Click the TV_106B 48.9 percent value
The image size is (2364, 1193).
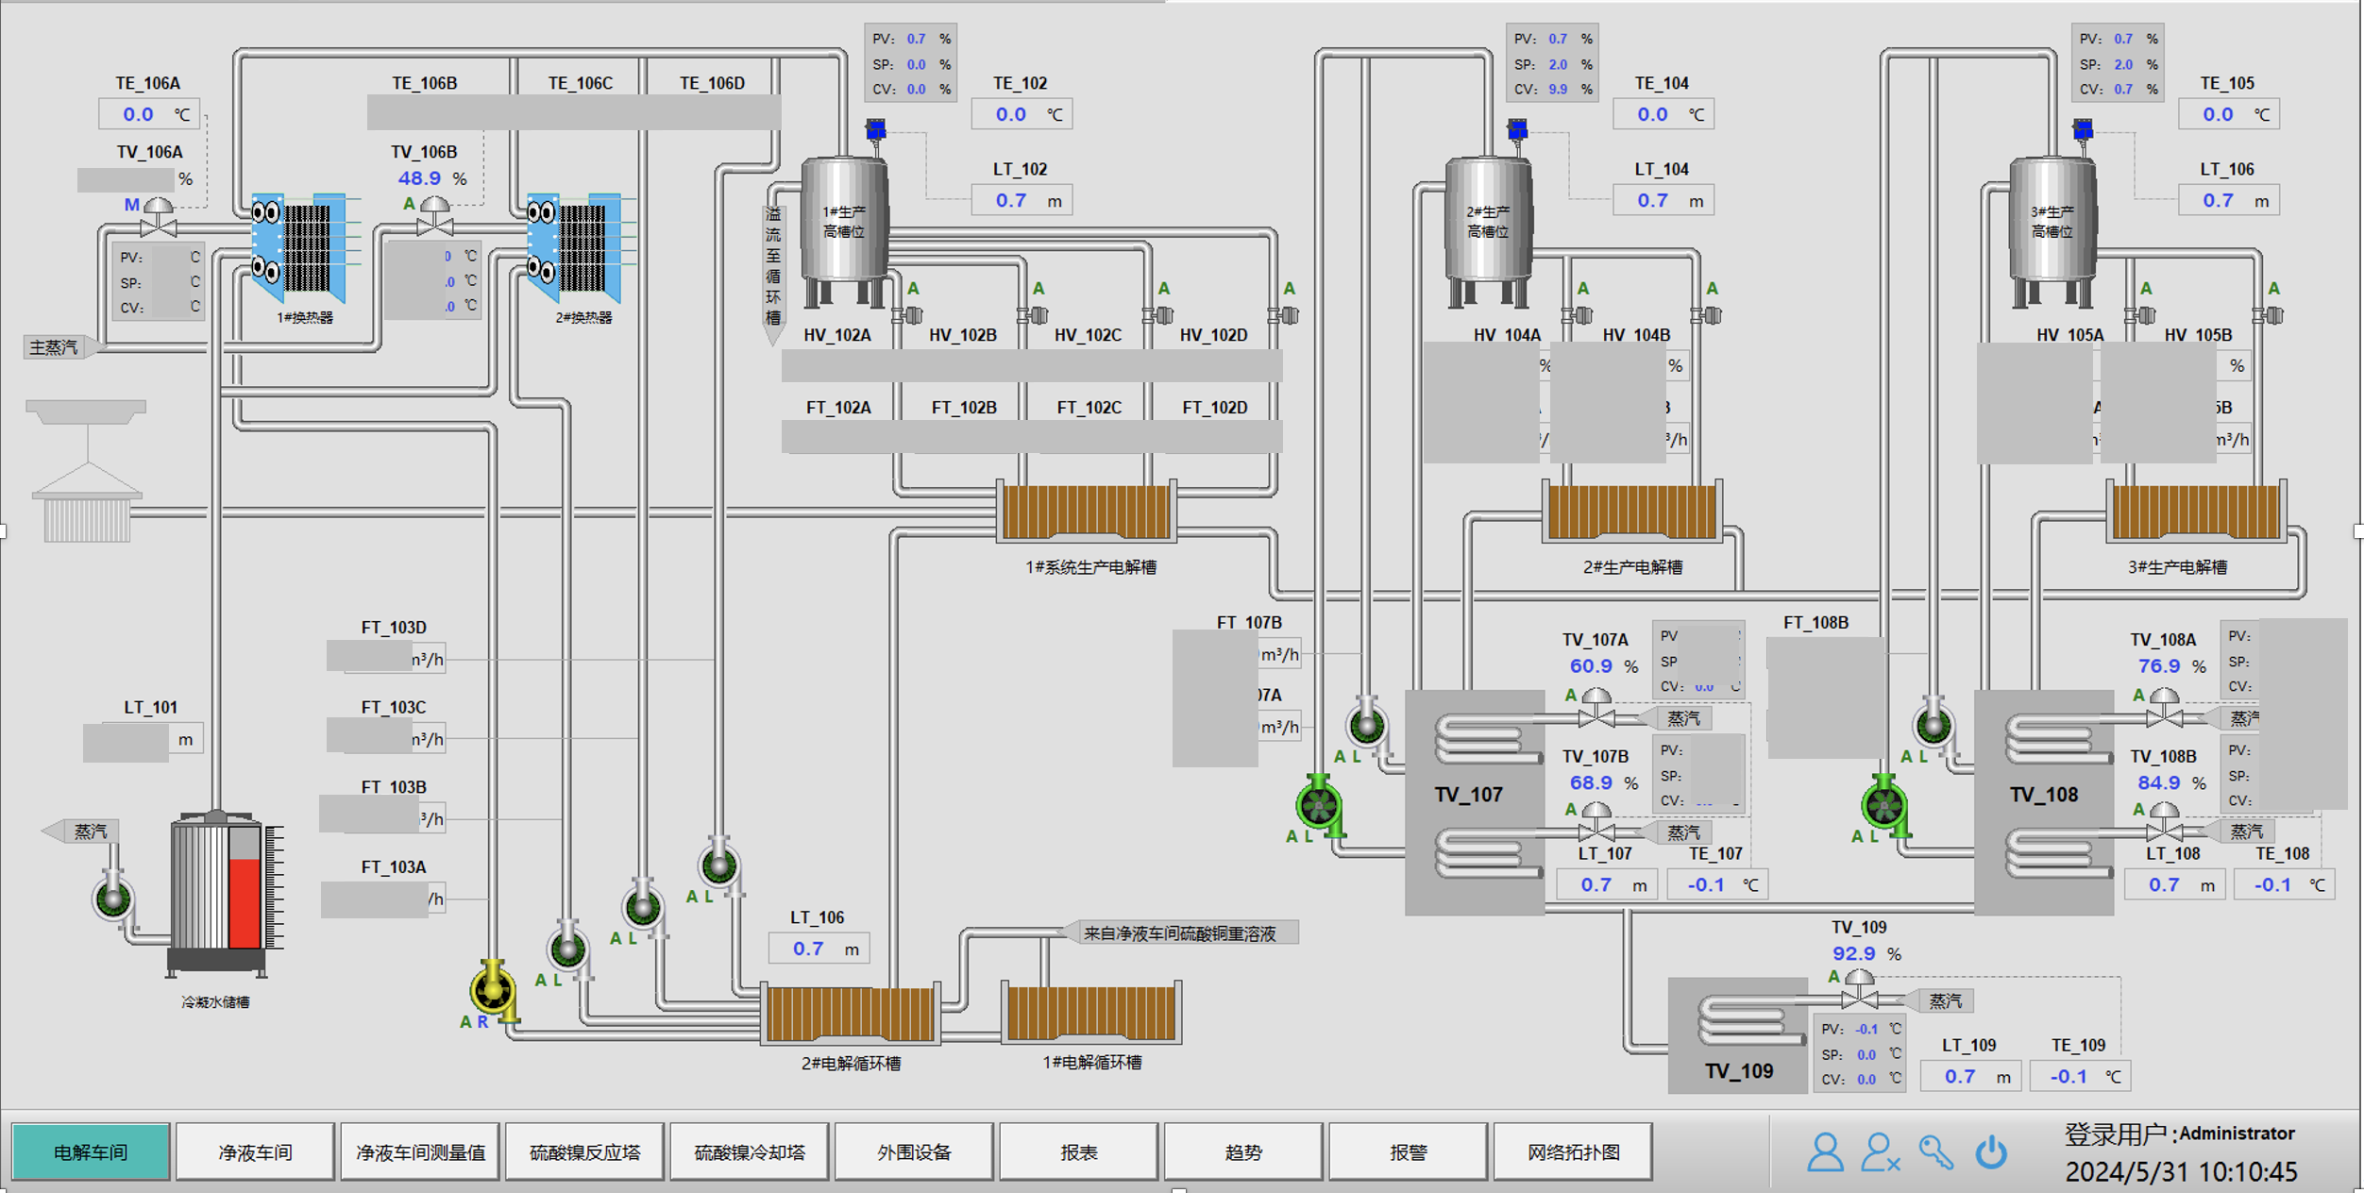click(419, 178)
